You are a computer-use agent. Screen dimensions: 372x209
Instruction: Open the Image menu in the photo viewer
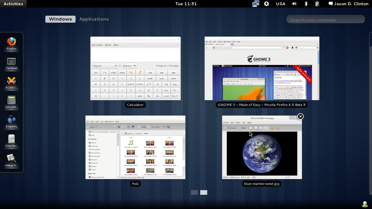point(226,122)
